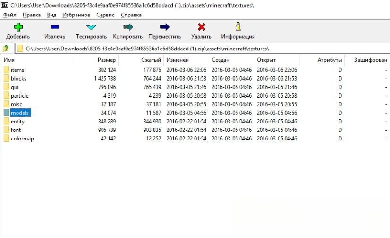Select the gui folder
Image resolution: width=390 pixels, height=238 pixels.
pos(15,87)
